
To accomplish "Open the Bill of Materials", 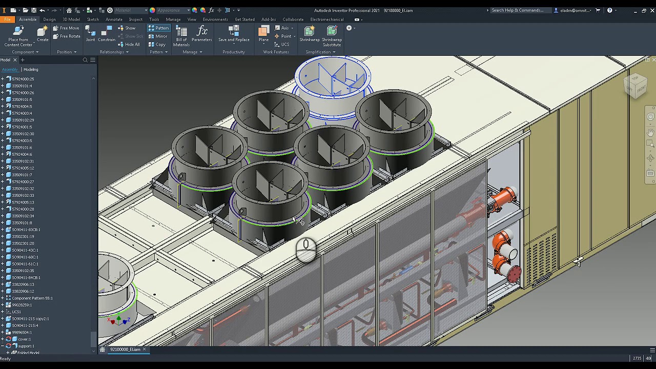I will pyautogui.click(x=181, y=36).
